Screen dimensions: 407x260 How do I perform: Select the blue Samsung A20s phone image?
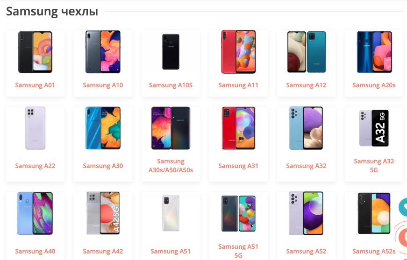(x=374, y=52)
